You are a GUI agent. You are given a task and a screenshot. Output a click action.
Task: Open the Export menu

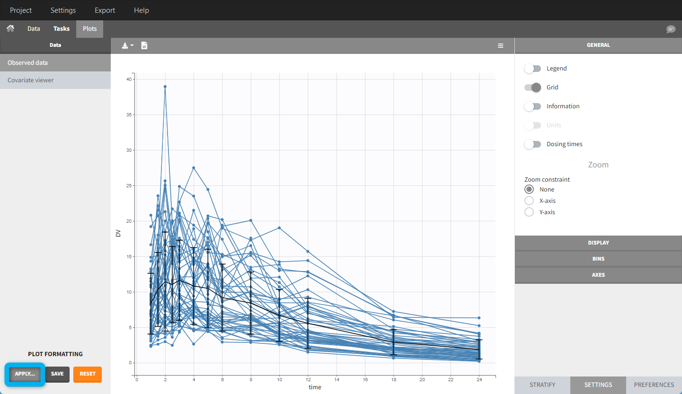pyautogui.click(x=105, y=10)
